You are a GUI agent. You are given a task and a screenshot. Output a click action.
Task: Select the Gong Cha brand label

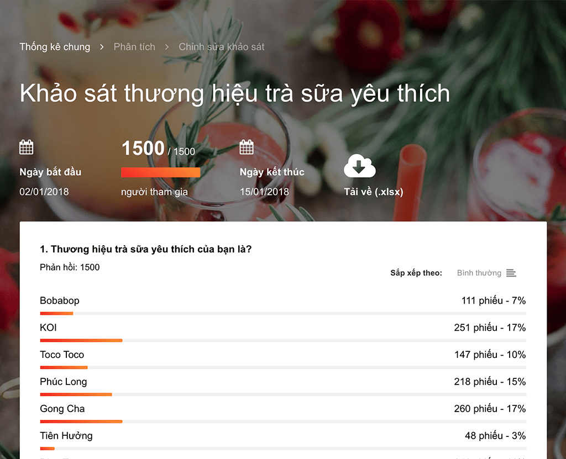click(x=62, y=409)
